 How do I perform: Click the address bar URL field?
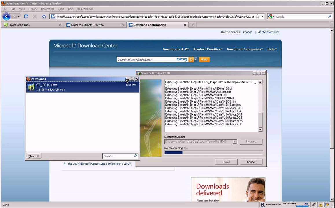pos(155,16)
